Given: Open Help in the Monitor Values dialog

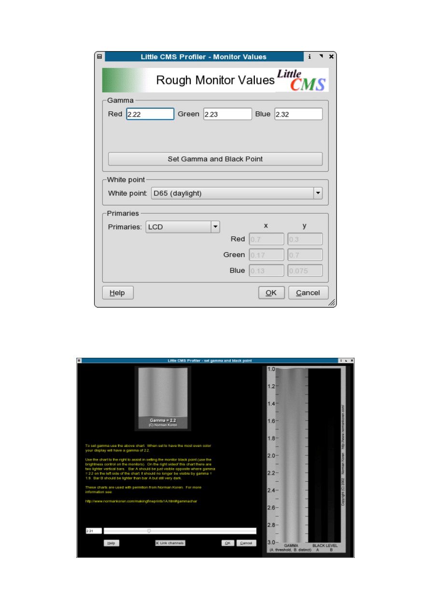Looking at the screenshot, I should point(117,293).
